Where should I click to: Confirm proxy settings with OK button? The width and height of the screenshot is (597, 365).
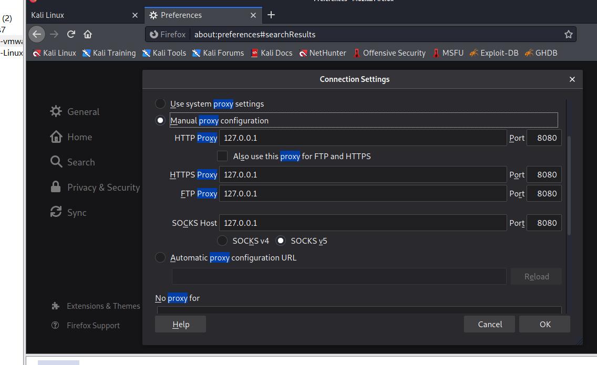tap(544, 324)
